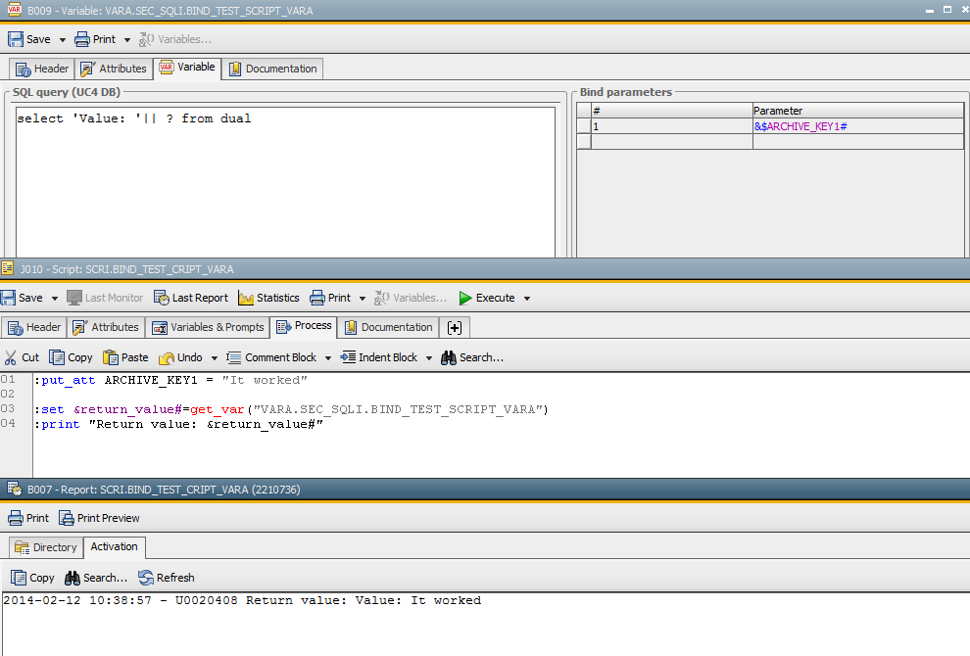Click the Cut scissors icon

11,357
